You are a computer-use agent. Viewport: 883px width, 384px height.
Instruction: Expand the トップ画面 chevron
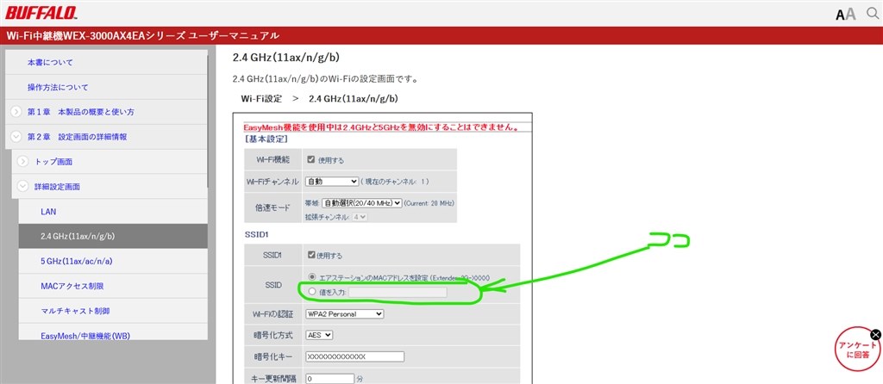[x=22, y=161]
